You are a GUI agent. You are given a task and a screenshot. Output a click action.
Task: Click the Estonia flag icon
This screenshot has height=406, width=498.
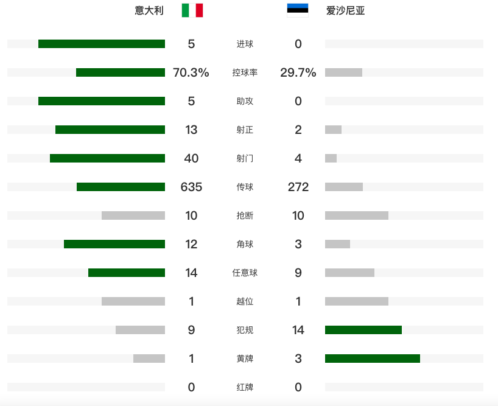298,10
